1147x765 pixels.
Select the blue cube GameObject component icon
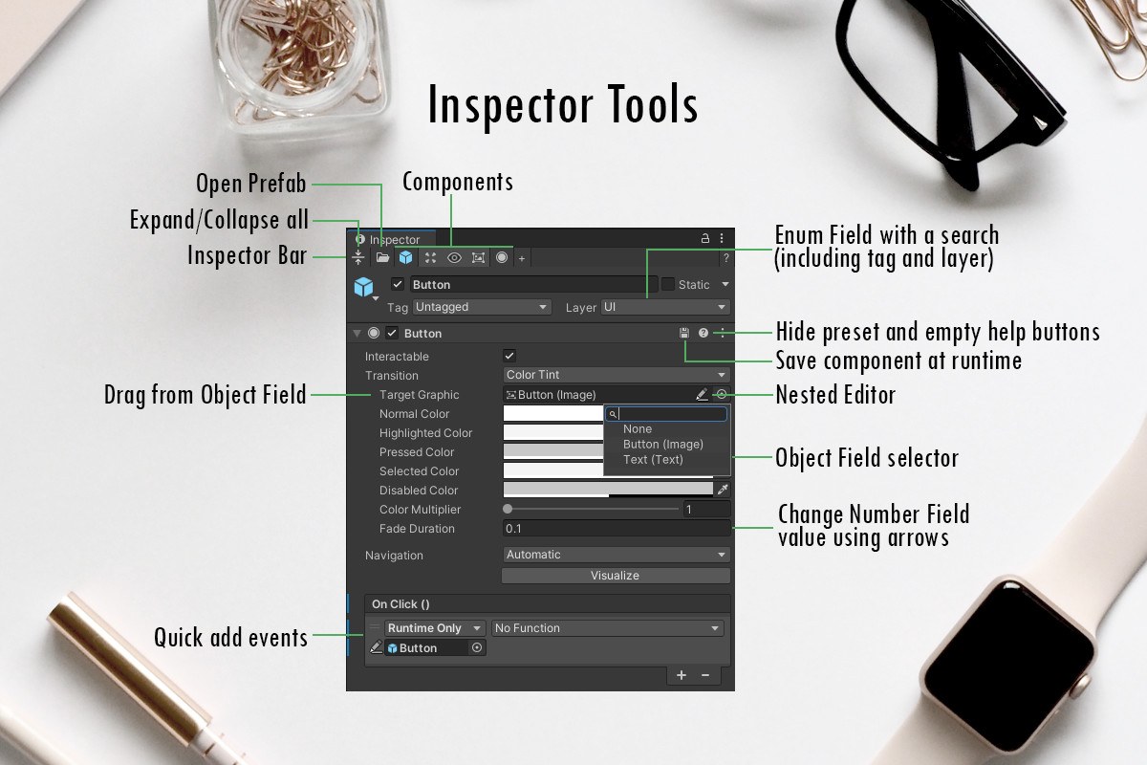[406, 257]
